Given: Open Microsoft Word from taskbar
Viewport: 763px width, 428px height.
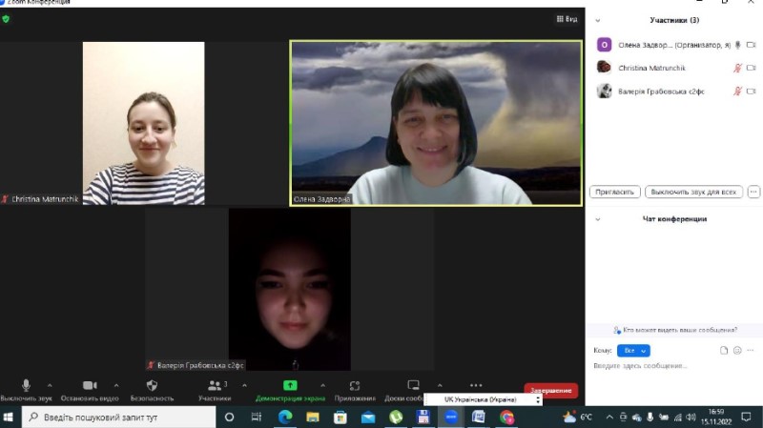Looking at the screenshot, I should [x=479, y=417].
